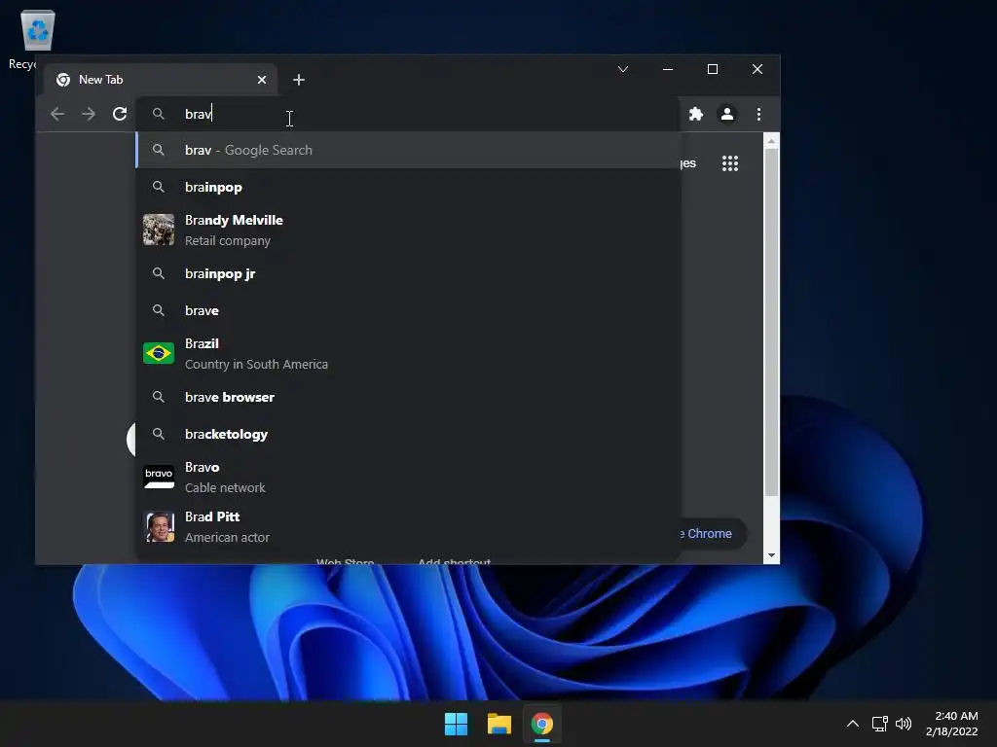Close the New Tab tab
The image size is (997, 747).
point(262,80)
